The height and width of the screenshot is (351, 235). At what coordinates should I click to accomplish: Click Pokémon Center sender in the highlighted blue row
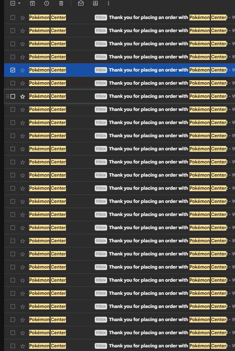coord(47,70)
